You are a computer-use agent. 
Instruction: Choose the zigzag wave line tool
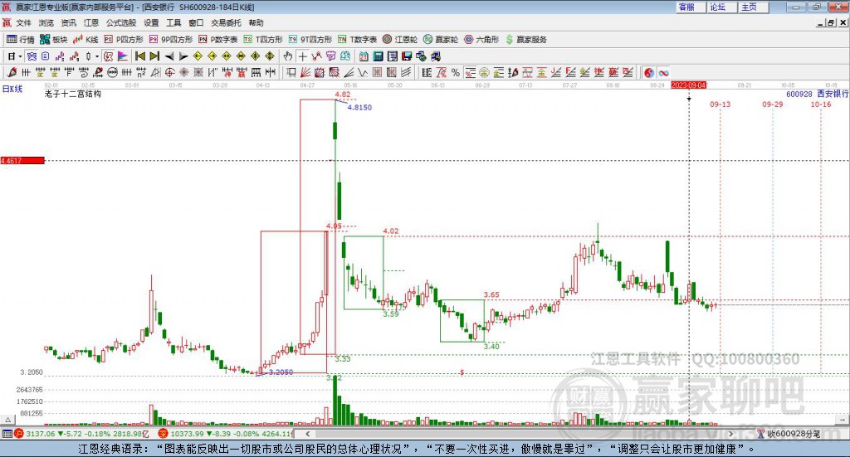[363, 72]
